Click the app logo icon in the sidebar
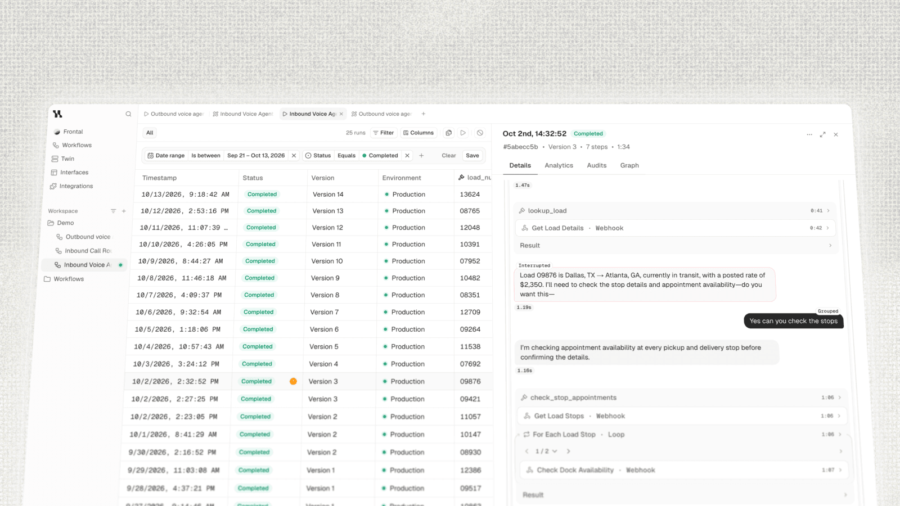 click(x=57, y=114)
